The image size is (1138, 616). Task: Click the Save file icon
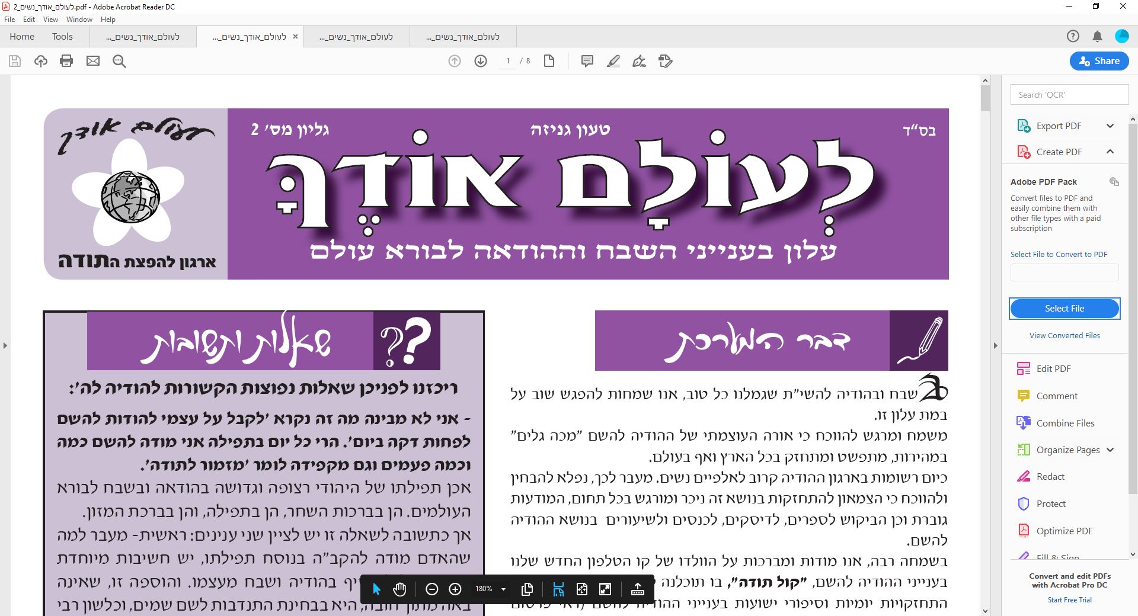click(x=15, y=61)
